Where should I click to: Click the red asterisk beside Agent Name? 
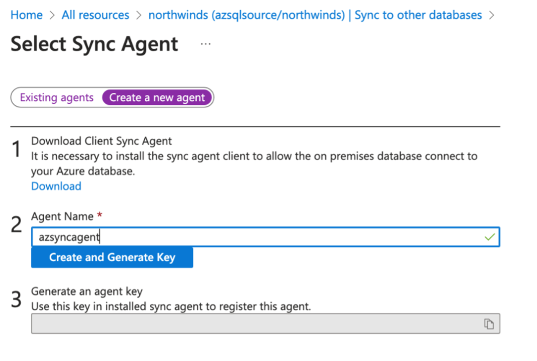point(100,214)
